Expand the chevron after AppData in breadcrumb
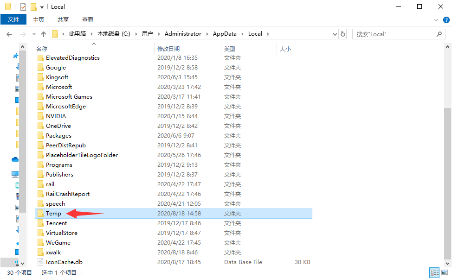Viewport: 452px width, 278px height. coord(242,34)
